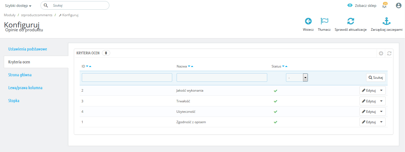Click the Sprawdź aktualizacje refresh icon

(x=350, y=21)
